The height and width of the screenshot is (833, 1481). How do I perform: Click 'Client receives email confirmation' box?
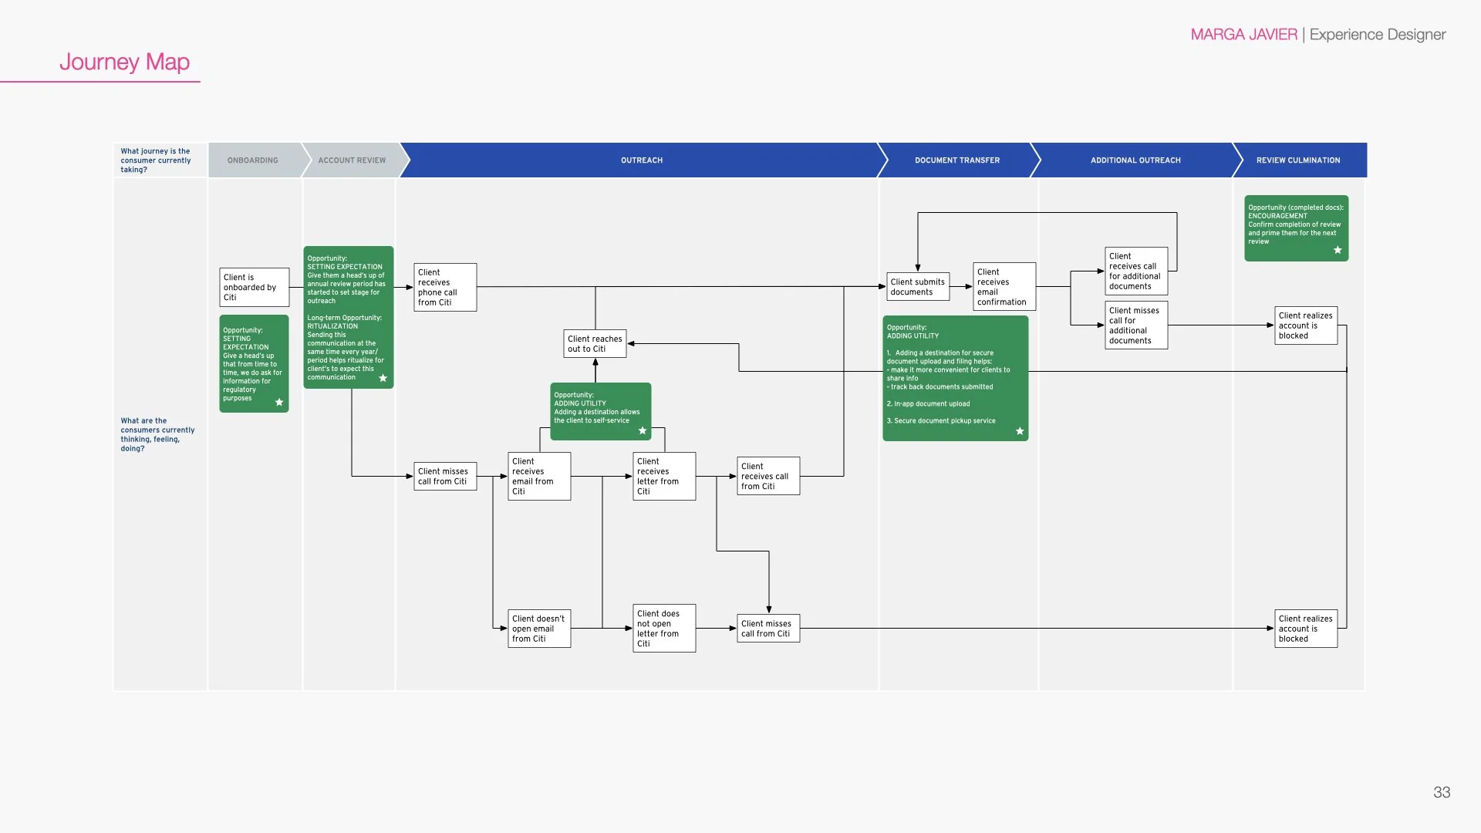click(1004, 287)
